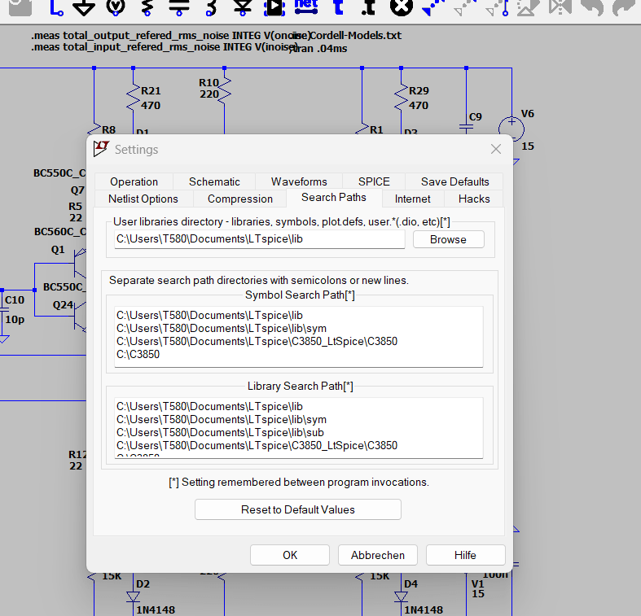Select the Drag tool in toolbar
Viewport: 641px width, 616px height.
(x=497, y=7)
